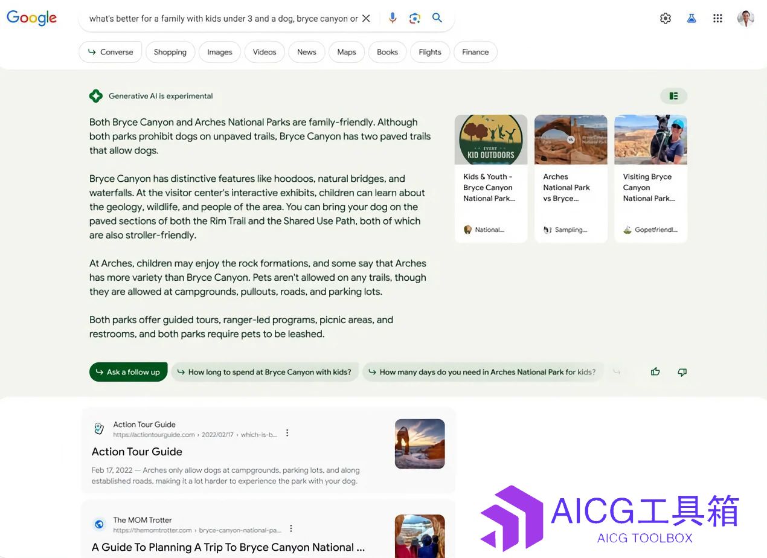
Task: Clear the search query with the X icon
Action: [x=366, y=19]
